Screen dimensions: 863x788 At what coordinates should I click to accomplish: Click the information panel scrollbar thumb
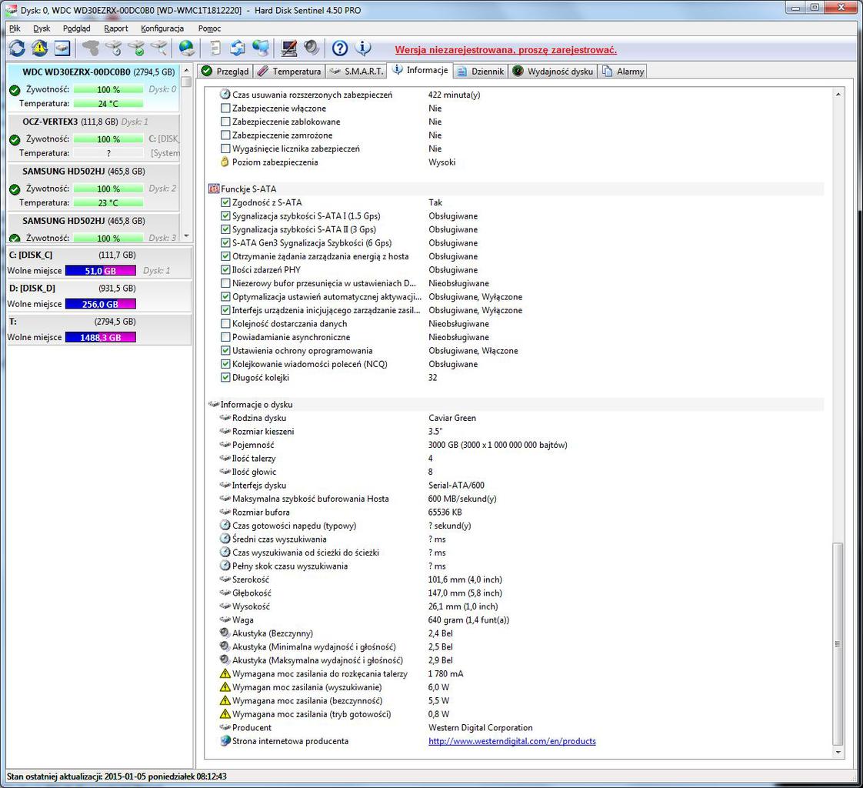(838, 643)
